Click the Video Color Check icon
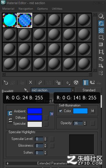The image size is (106, 168). [x=101, y=44]
